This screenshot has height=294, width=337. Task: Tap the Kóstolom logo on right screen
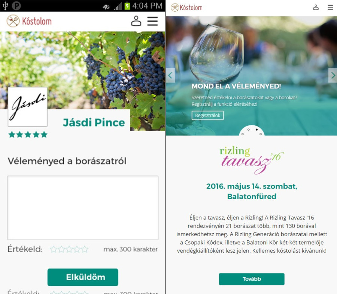click(186, 7)
